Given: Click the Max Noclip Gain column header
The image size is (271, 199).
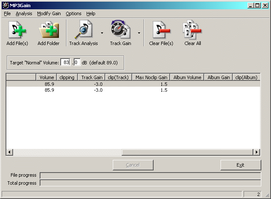Looking at the screenshot, I should (151, 77).
